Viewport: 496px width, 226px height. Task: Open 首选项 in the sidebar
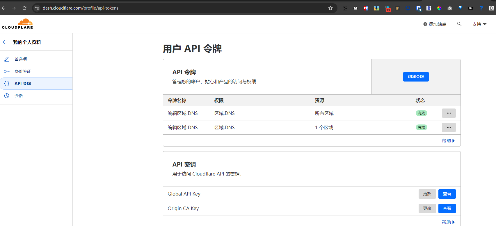click(x=21, y=59)
